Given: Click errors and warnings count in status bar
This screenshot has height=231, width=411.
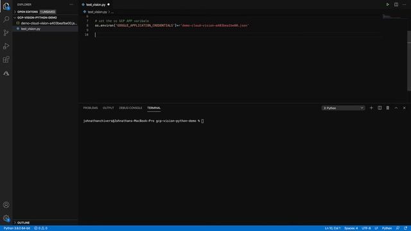Looking at the screenshot, I should coord(41,228).
